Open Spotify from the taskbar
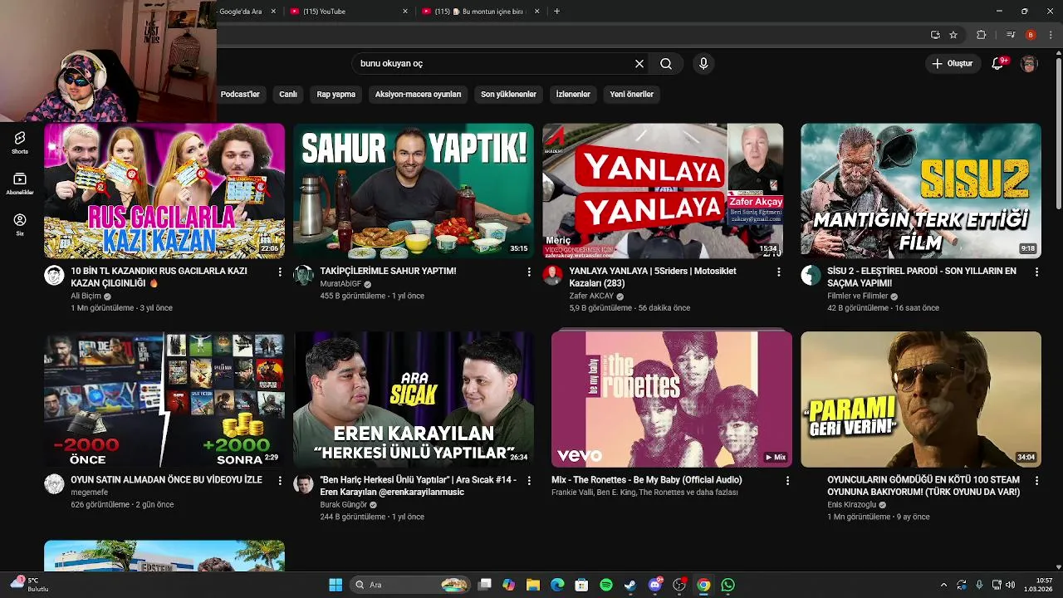This screenshot has height=598, width=1063. coord(606,585)
